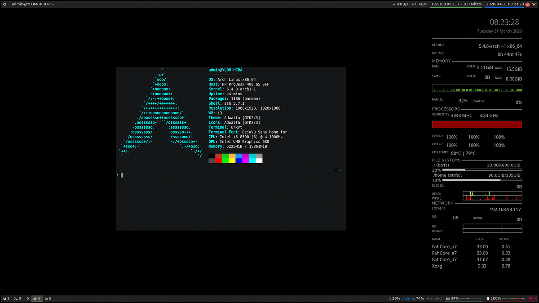Click the Shell: zsh 5.7.1 line

pos(226,103)
